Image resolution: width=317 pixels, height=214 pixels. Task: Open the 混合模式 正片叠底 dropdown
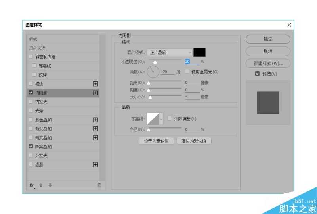click(x=170, y=52)
